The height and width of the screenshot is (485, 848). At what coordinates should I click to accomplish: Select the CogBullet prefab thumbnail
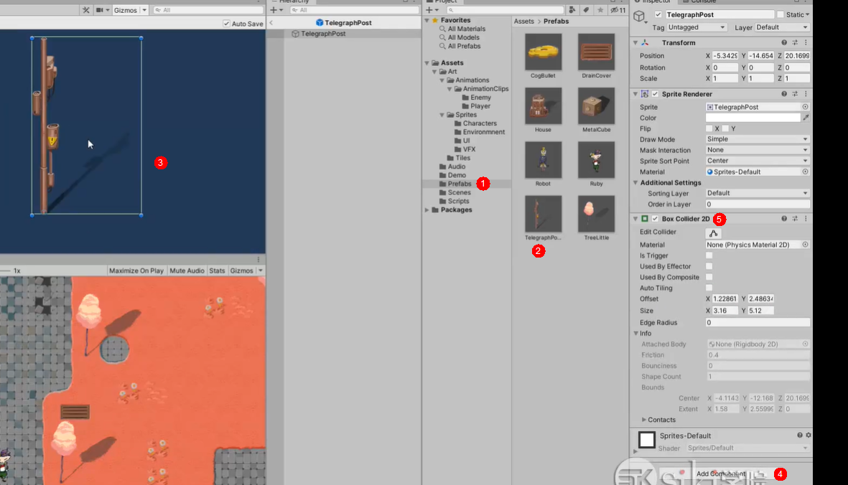(x=543, y=52)
